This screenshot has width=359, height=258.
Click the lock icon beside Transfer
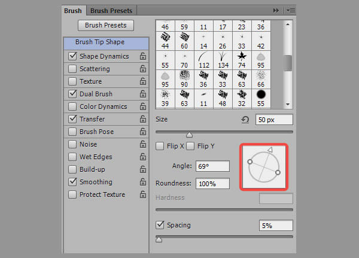point(142,119)
